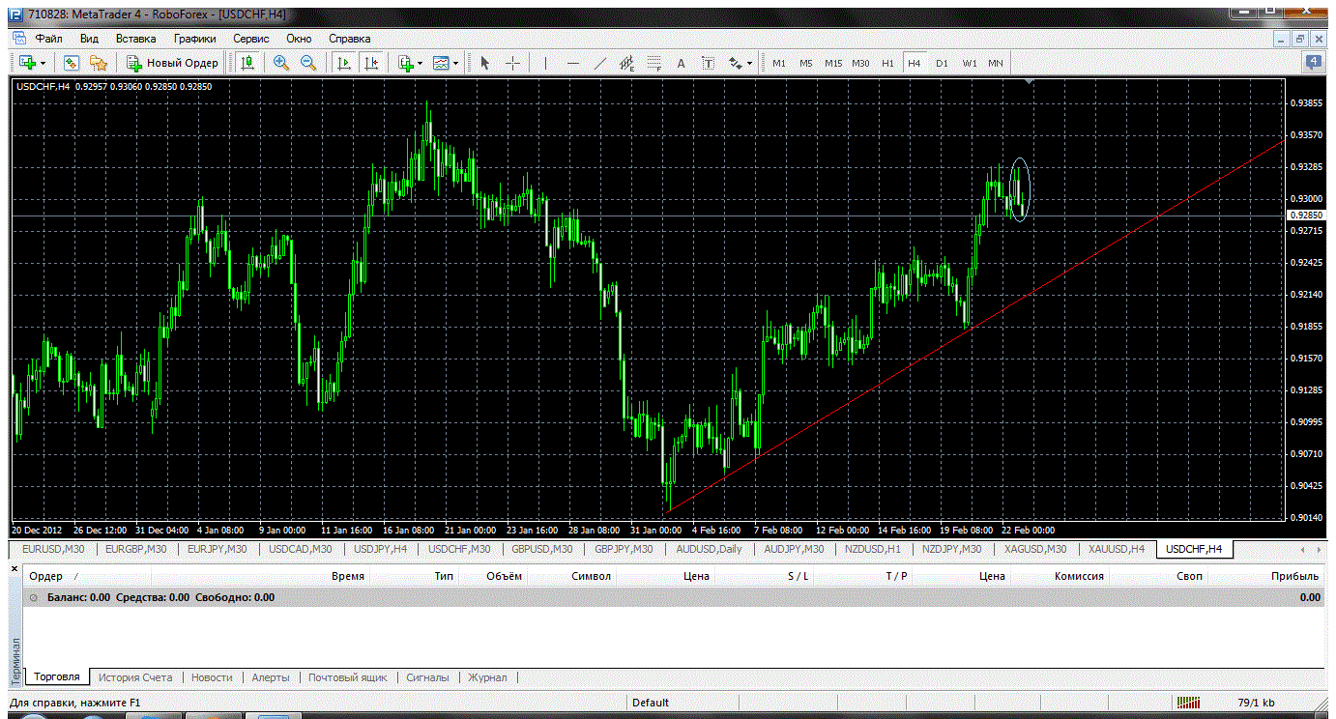1336x719 pixels.
Task: Zoom out of the chart
Action: click(x=308, y=63)
